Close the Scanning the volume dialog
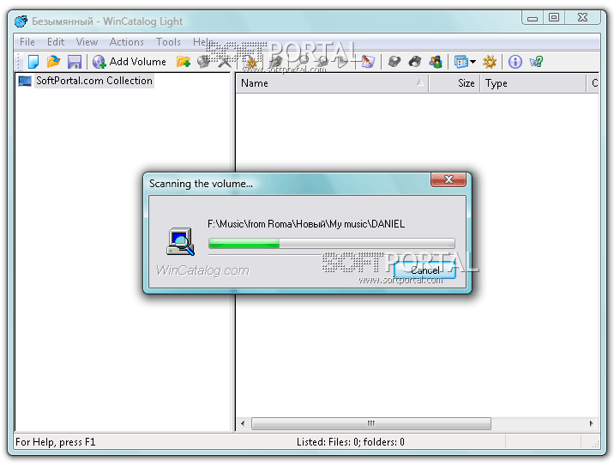This screenshot has height=467, width=614. (x=448, y=179)
